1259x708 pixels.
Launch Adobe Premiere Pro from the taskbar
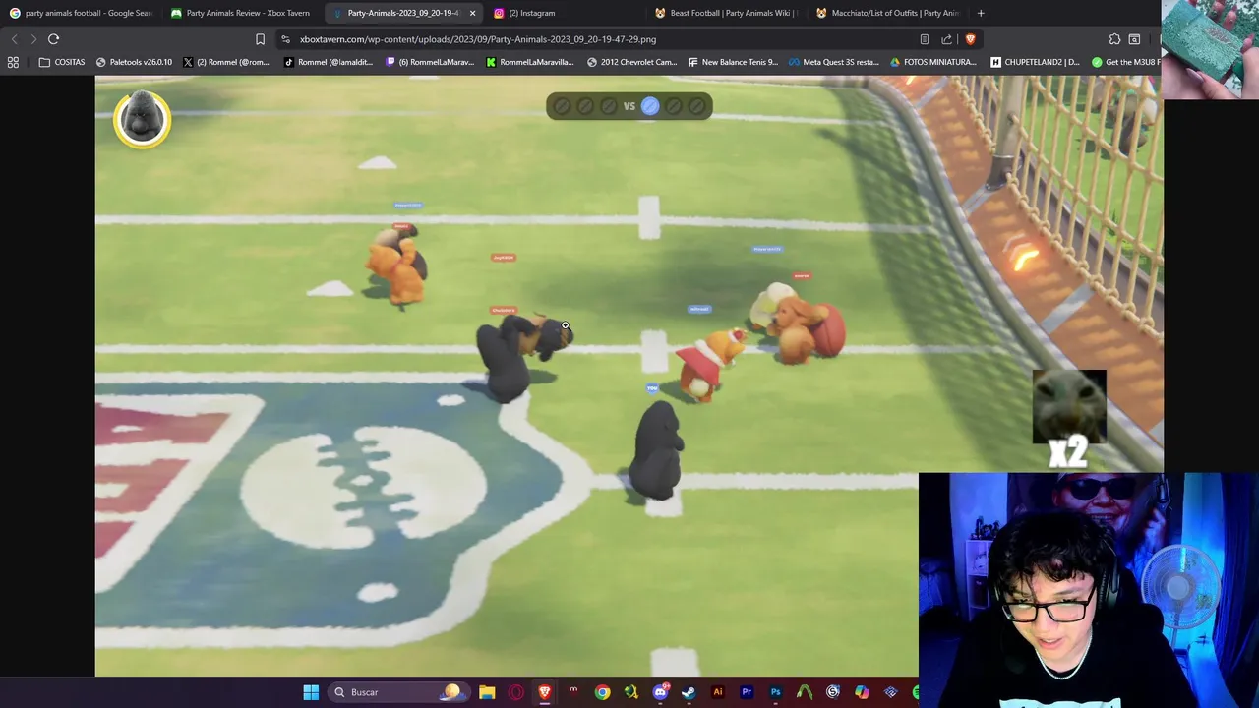747,692
